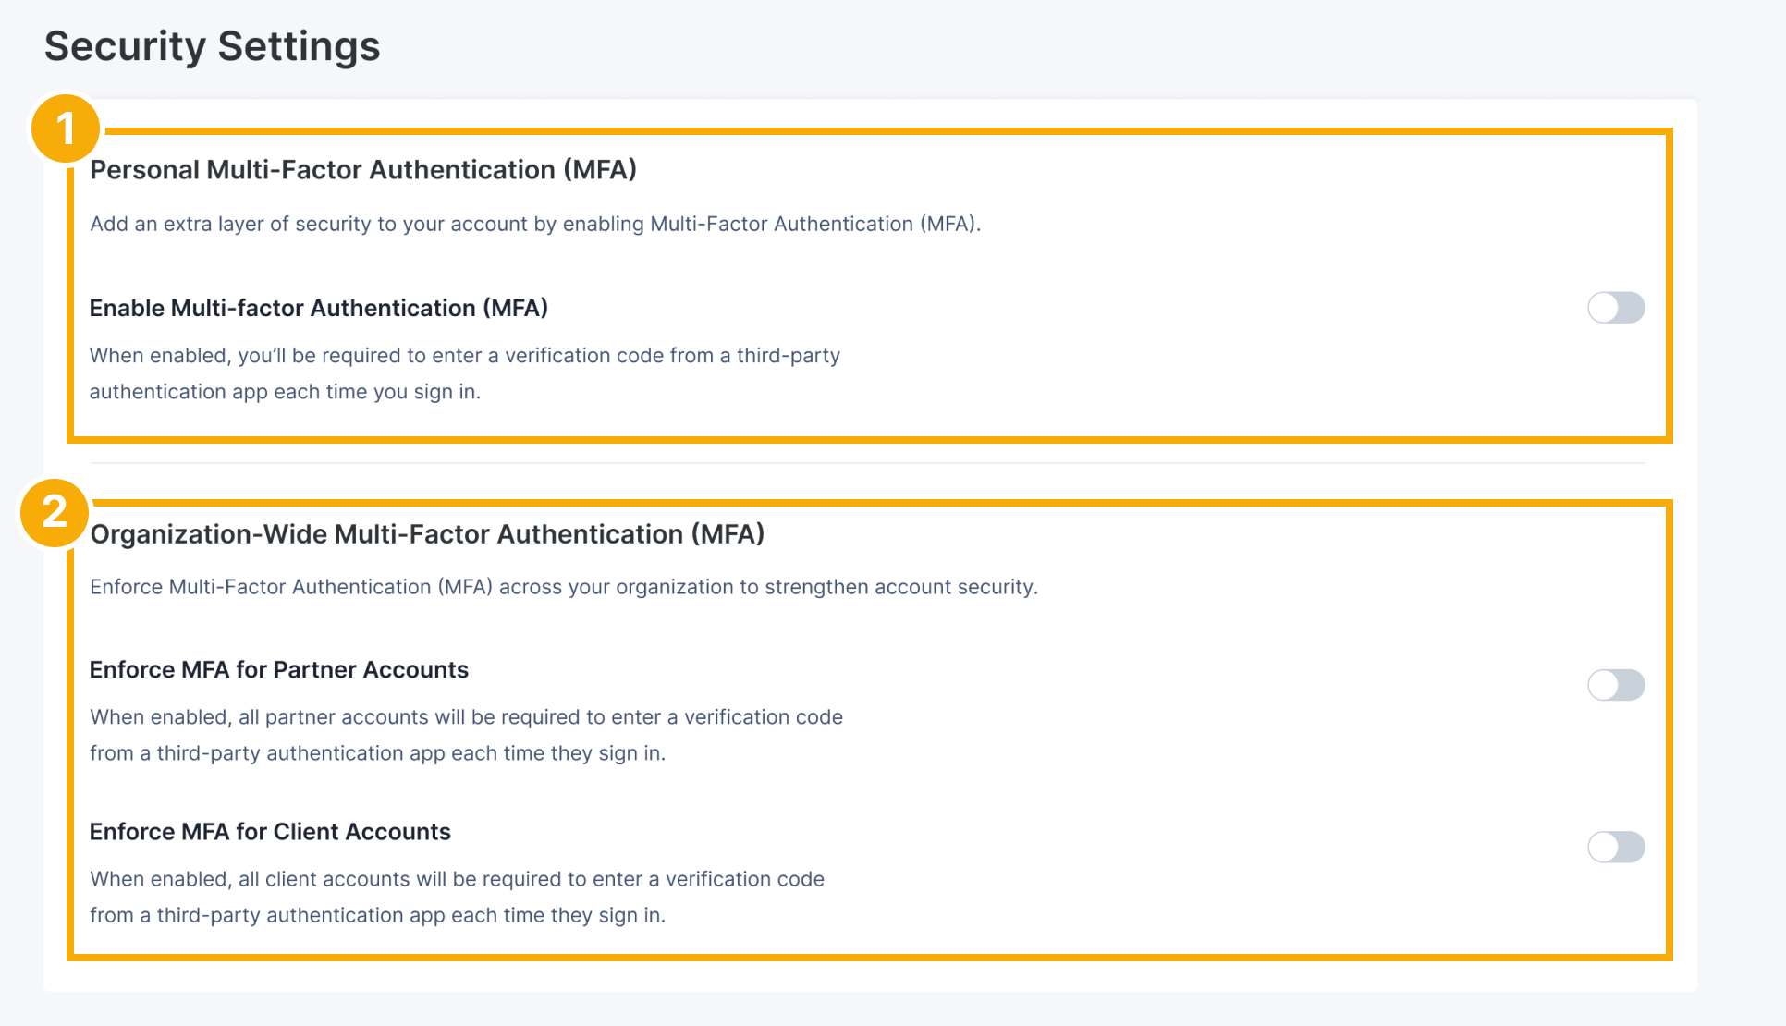Click the 'all partner accounts will be required' description
Viewport: 1786px width, 1026px height.
click(x=466, y=717)
